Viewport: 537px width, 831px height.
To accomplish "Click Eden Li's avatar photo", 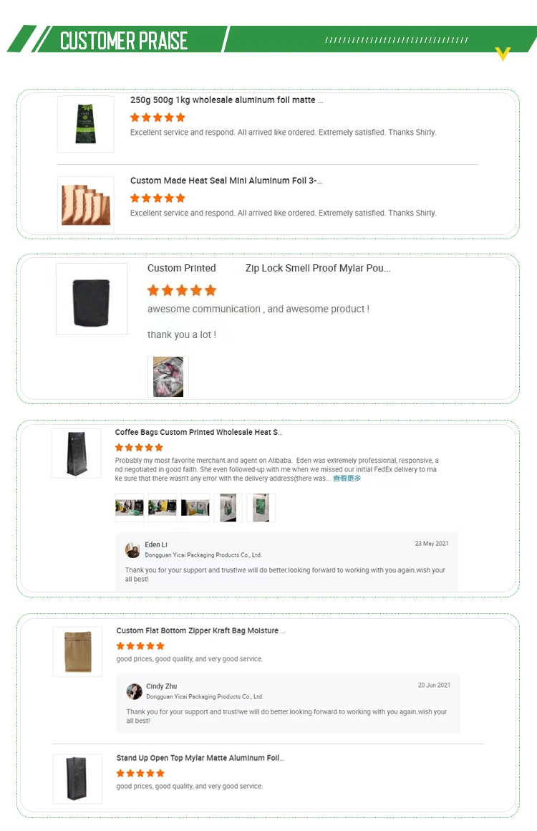I will pos(132,550).
